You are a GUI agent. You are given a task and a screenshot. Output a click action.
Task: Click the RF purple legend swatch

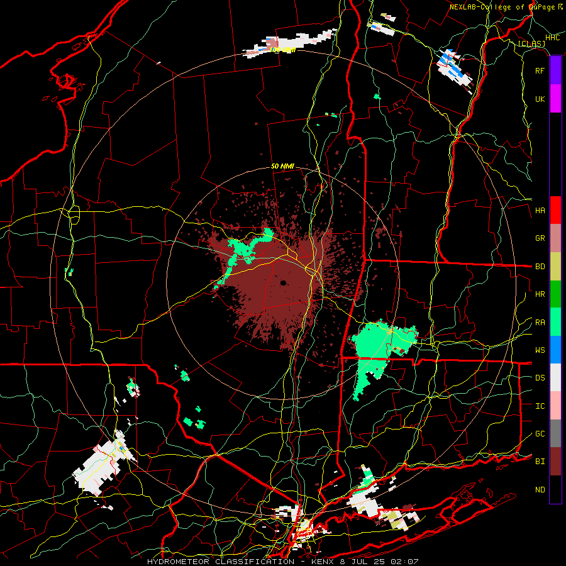[x=555, y=70]
